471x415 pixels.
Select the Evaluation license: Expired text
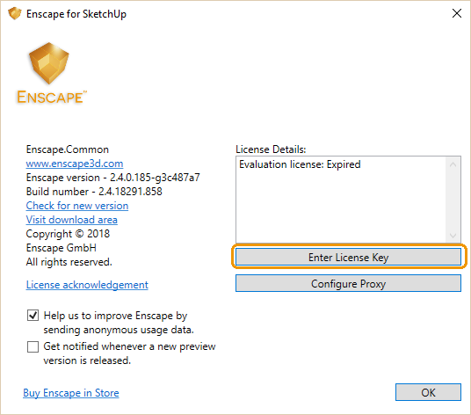pyautogui.click(x=300, y=164)
